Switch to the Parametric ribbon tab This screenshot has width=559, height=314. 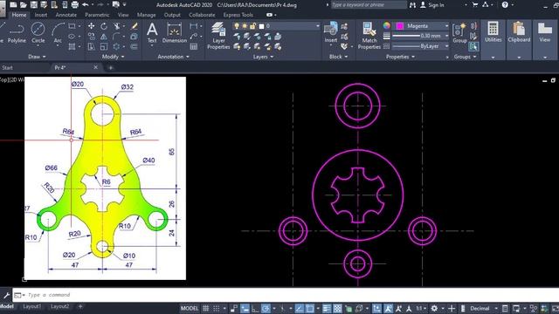97,15
